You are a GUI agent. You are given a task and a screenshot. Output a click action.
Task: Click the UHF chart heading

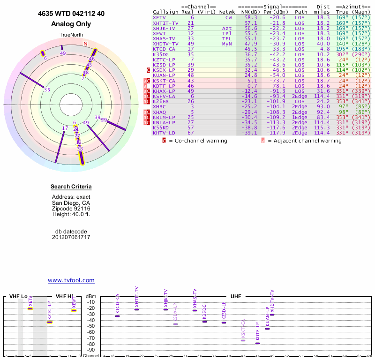tap(236, 296)
